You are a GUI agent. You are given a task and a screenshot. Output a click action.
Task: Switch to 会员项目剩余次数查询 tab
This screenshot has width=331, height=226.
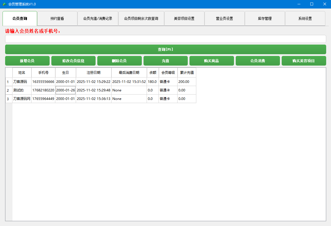(x=141, y=18)
